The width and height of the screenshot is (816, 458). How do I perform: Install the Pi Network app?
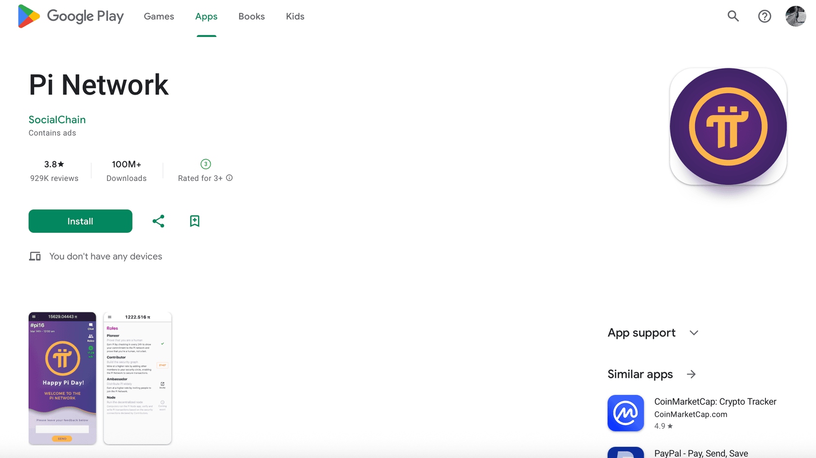pyautogui.click(x=80, y=221)
